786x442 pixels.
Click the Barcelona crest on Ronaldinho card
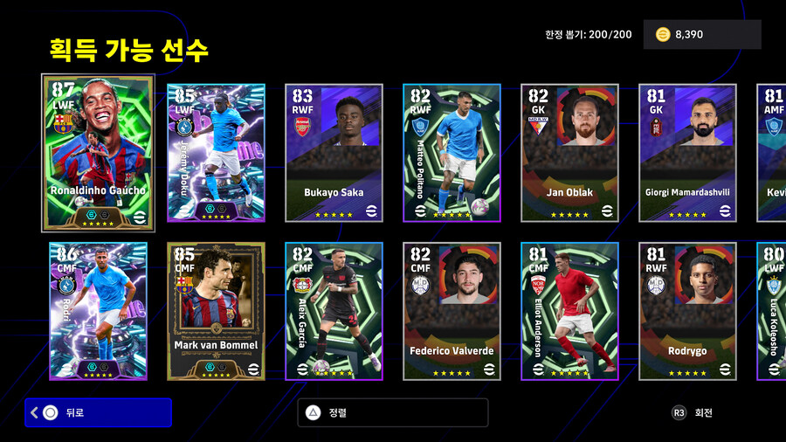[64, 123]
